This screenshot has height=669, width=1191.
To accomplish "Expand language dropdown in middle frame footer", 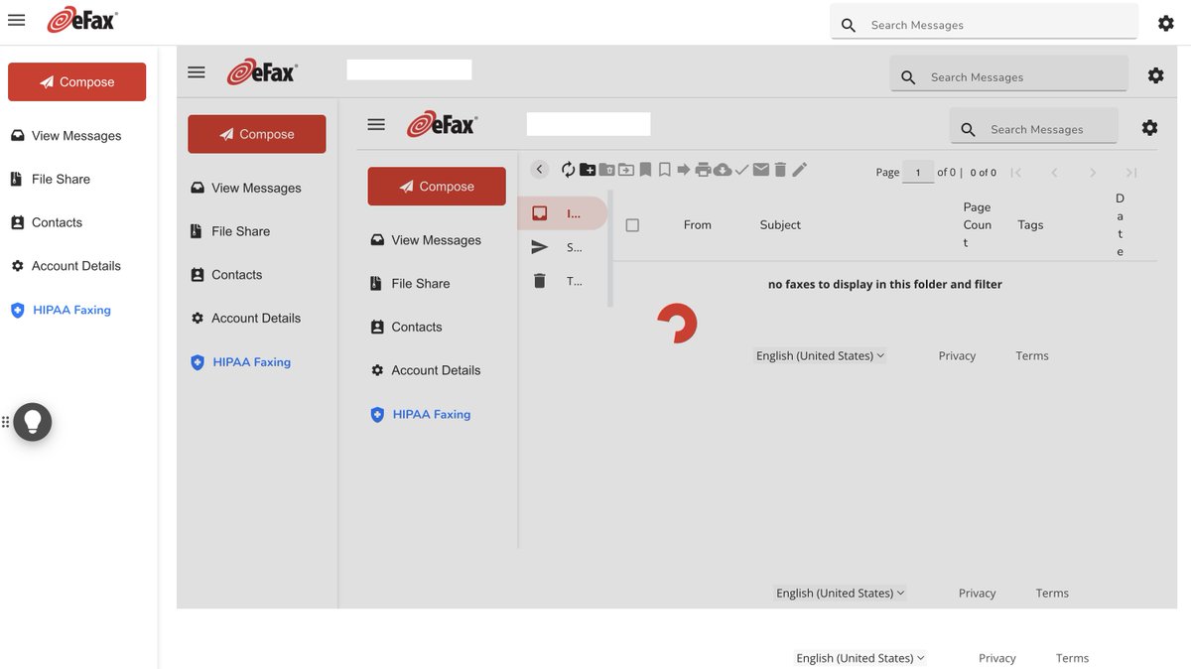I will coord(840,593).
